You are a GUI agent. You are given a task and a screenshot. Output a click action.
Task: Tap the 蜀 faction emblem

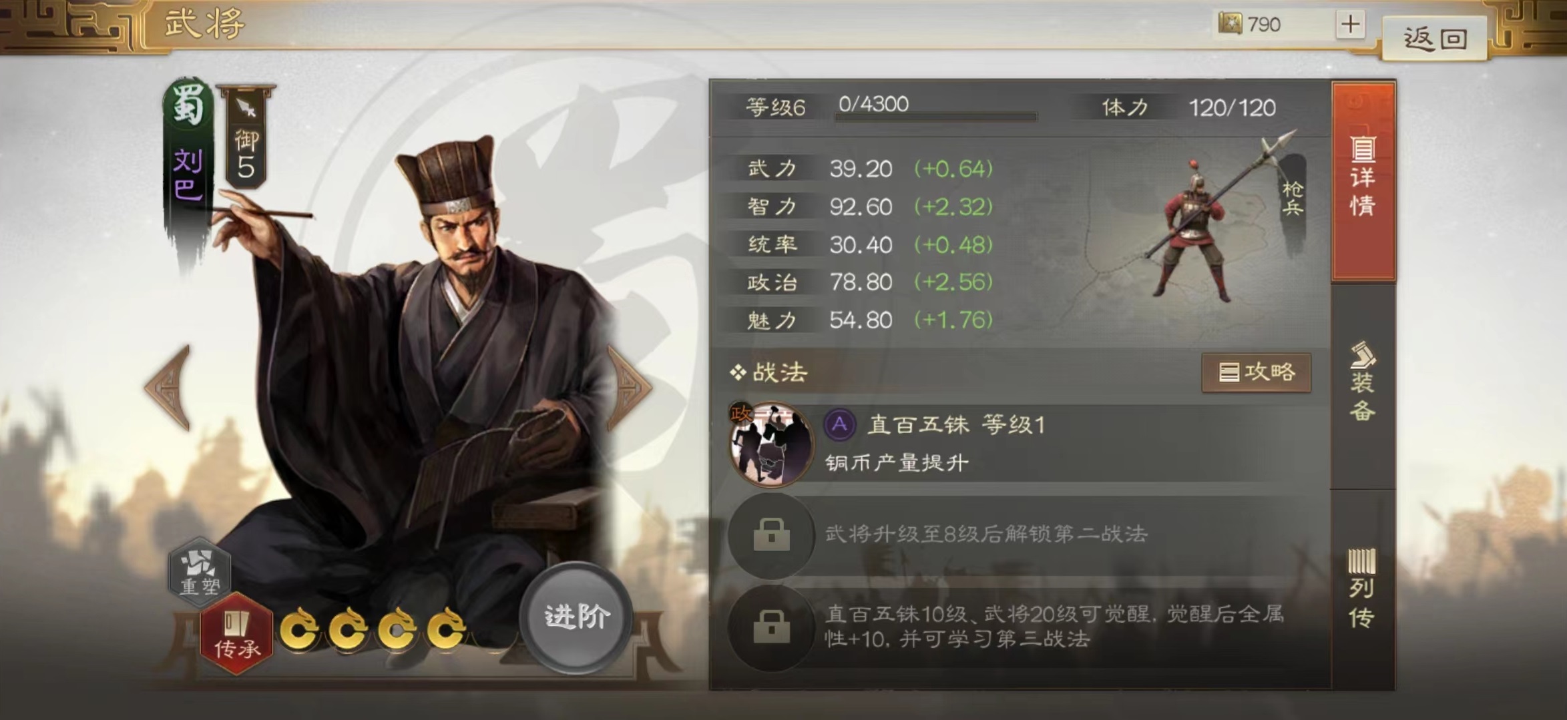pyautogui.click(x=188, y=105)
